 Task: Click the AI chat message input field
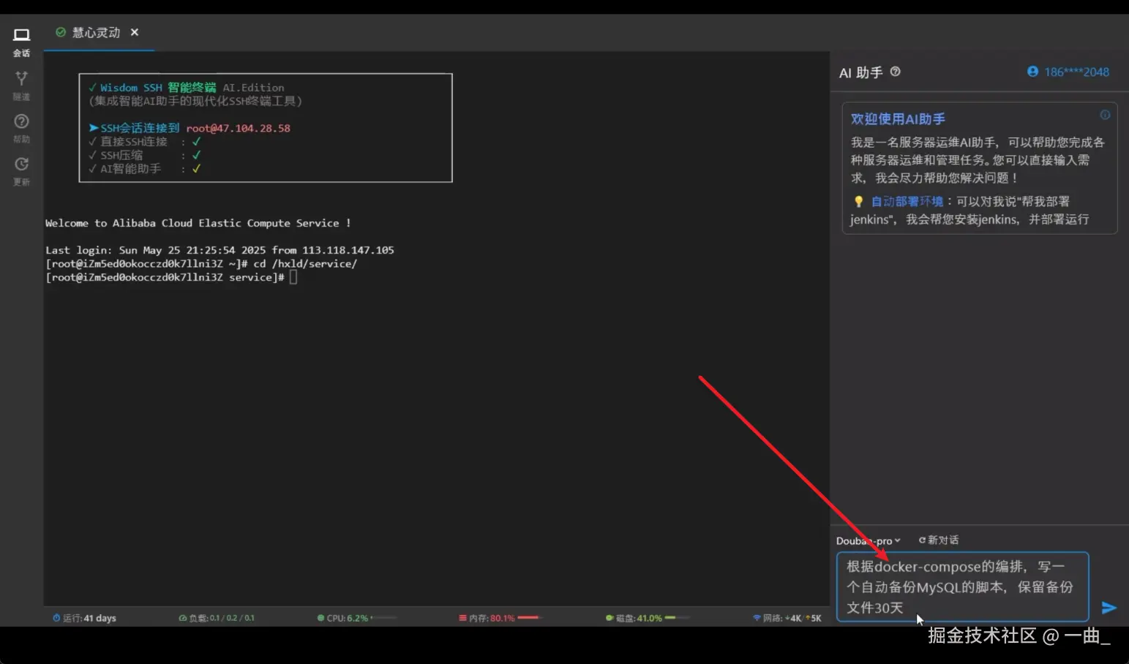pyautogui.click(x=962, y=586)
